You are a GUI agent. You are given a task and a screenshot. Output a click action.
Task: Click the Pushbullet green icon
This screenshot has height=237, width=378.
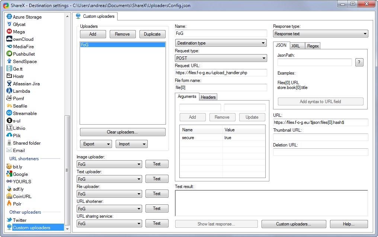9,54
